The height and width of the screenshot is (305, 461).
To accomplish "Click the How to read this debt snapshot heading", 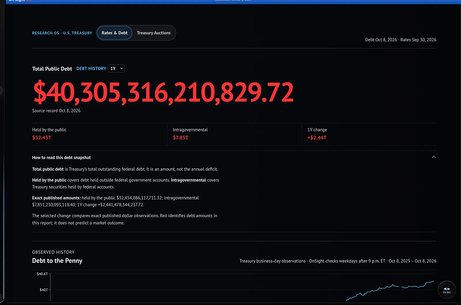I will coord(61,158).
